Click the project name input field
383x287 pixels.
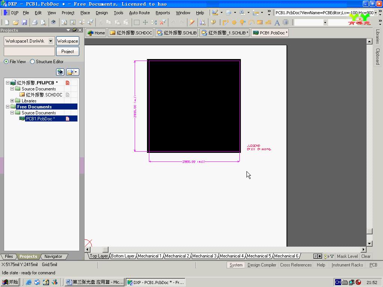tap(29, 52)
